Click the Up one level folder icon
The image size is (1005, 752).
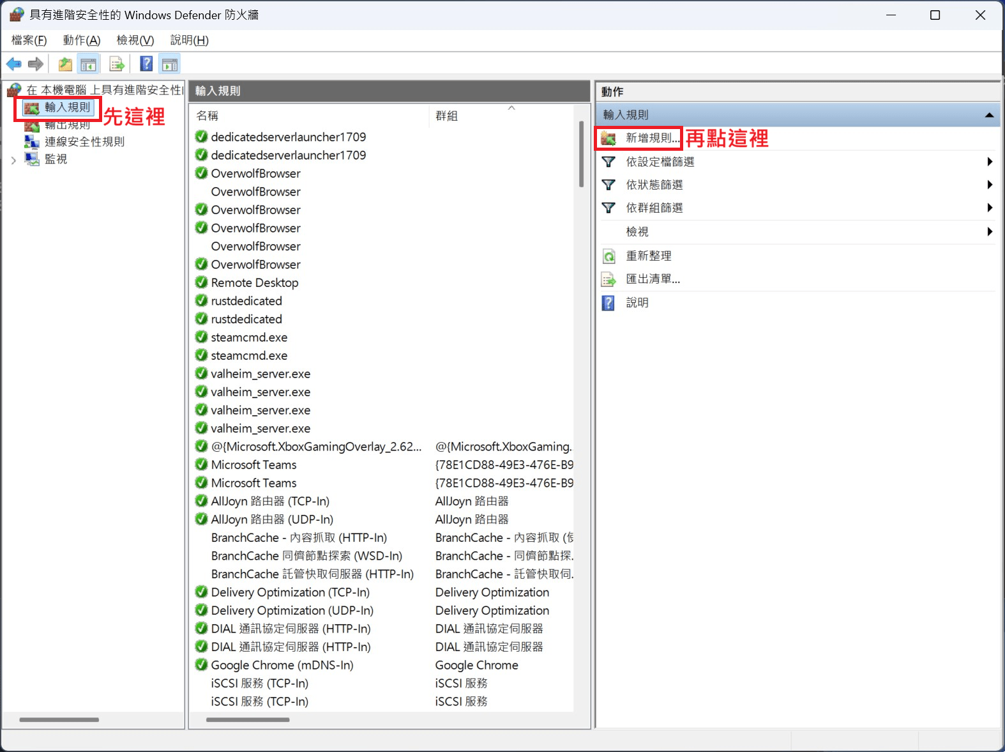(65, 64)
